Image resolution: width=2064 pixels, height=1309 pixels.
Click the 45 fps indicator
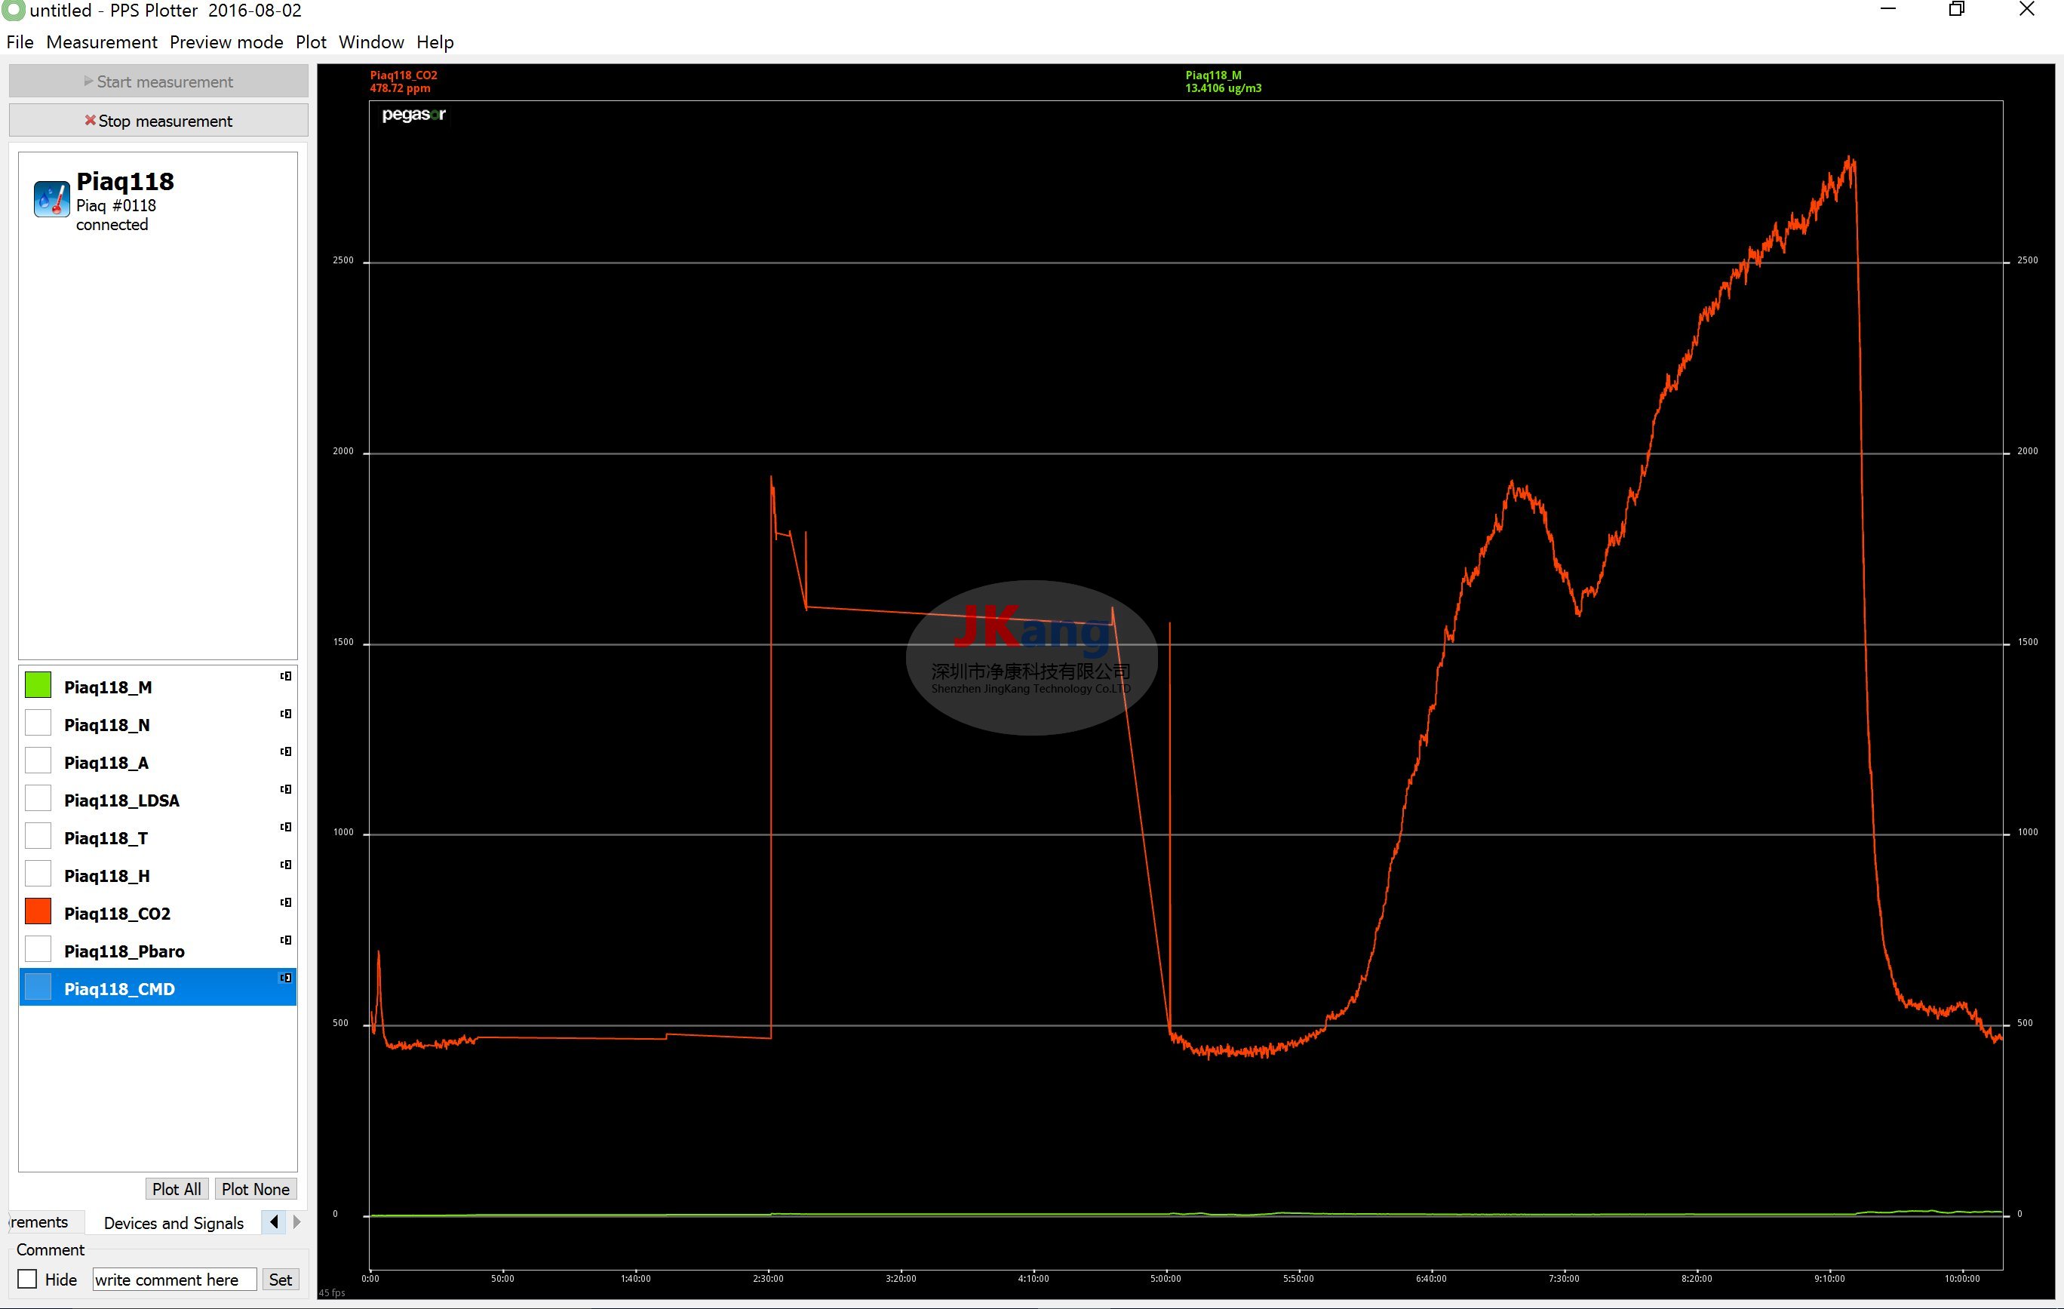(x=332, y=1292)
